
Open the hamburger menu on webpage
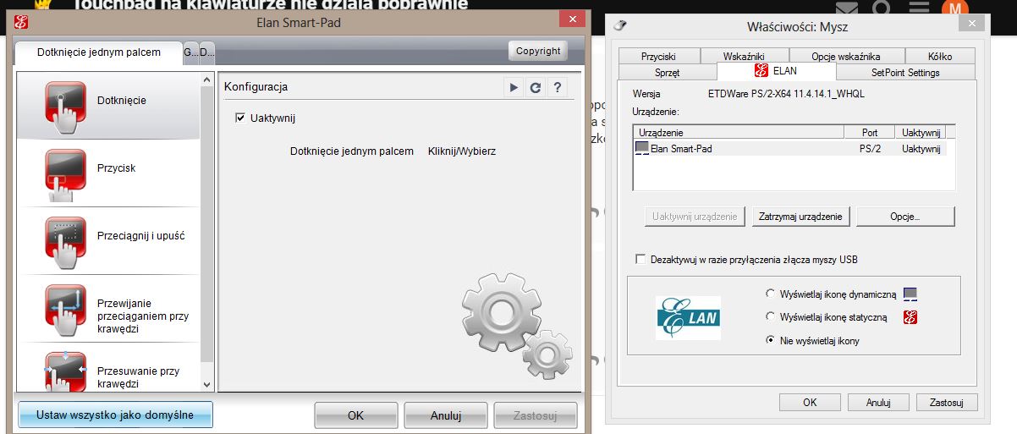coord(919,8)
